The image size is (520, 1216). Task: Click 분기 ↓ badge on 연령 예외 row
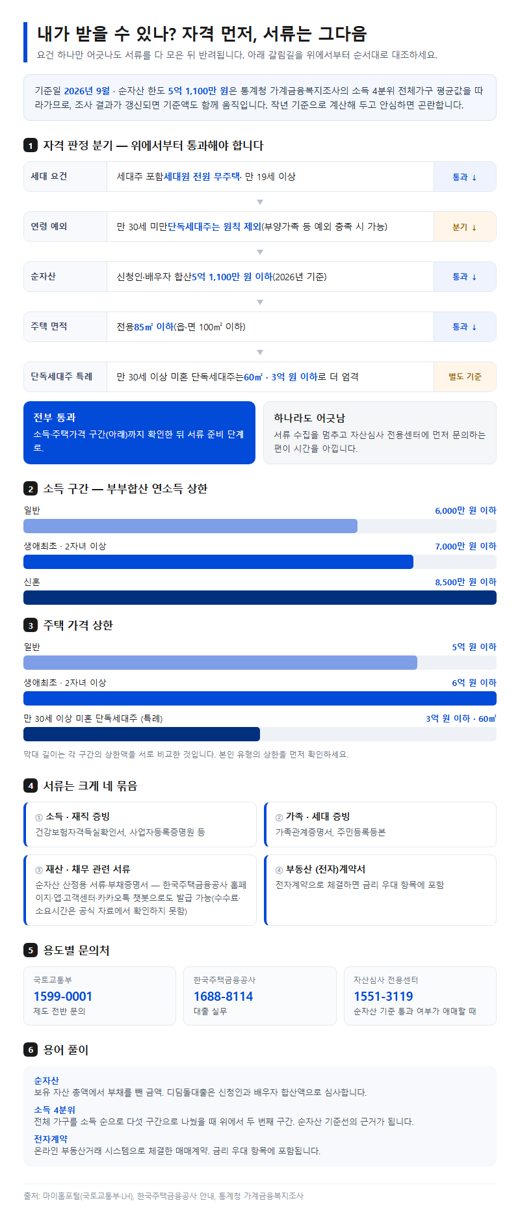pos(465,227)
